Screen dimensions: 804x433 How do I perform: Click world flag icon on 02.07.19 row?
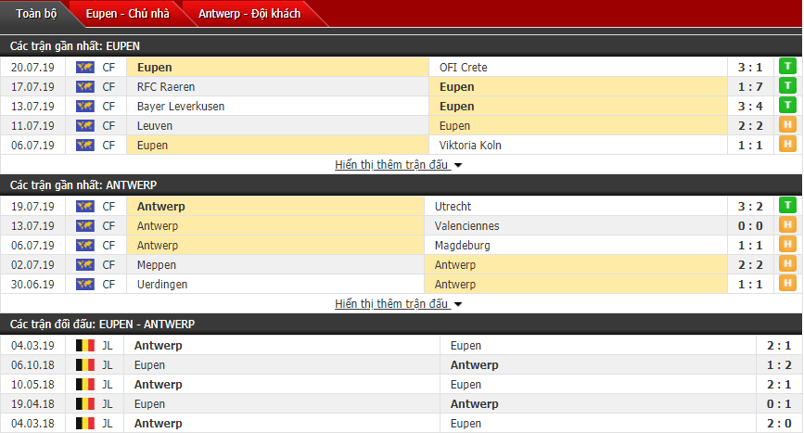pos(85,264)
